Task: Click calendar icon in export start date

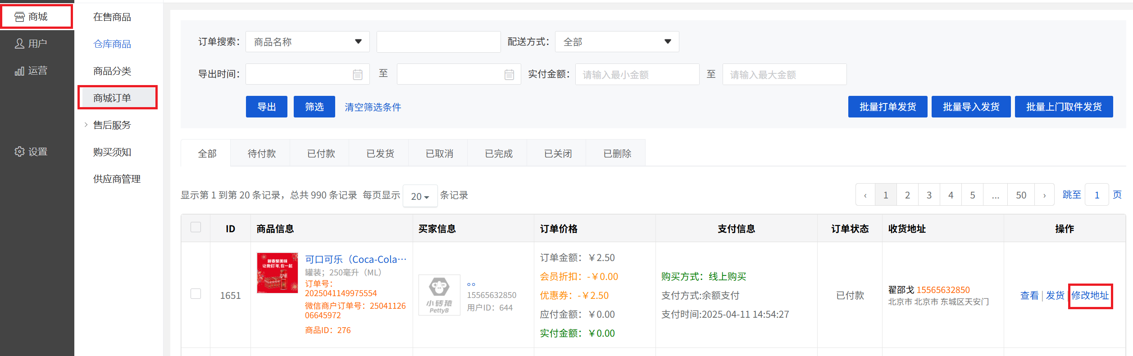Action: point(357,75)
